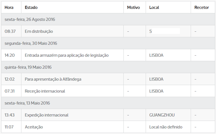216x134 pixels.
Task: Click the Expedição internacional status
Action: (x=46, y=115)
